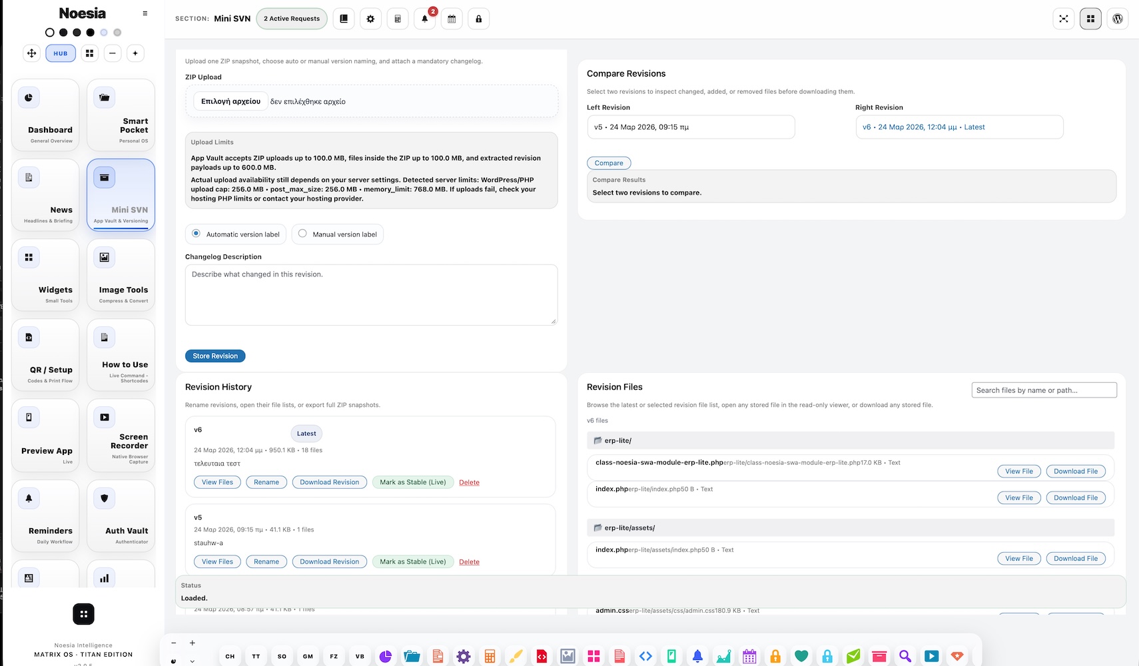Viewport: 1139px width, 666px height.
Task: Click the grid view icon at top right
Action: pos(1090,19)
